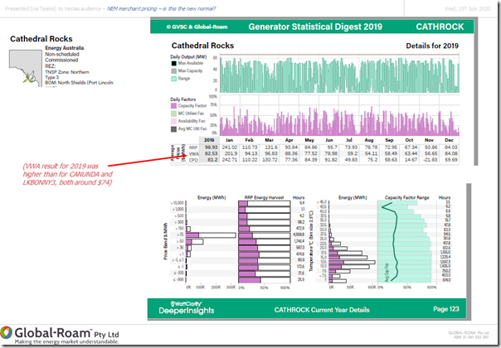
Task: Click the Dec column header
Action: tap(449, 140)
